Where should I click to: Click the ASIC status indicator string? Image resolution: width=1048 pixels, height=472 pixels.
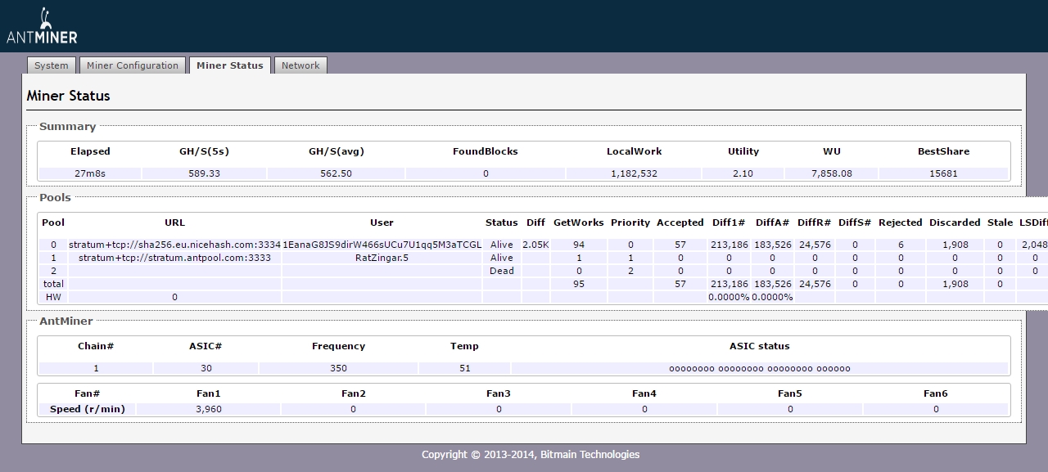pyautogui.click(x=759, y=369)
